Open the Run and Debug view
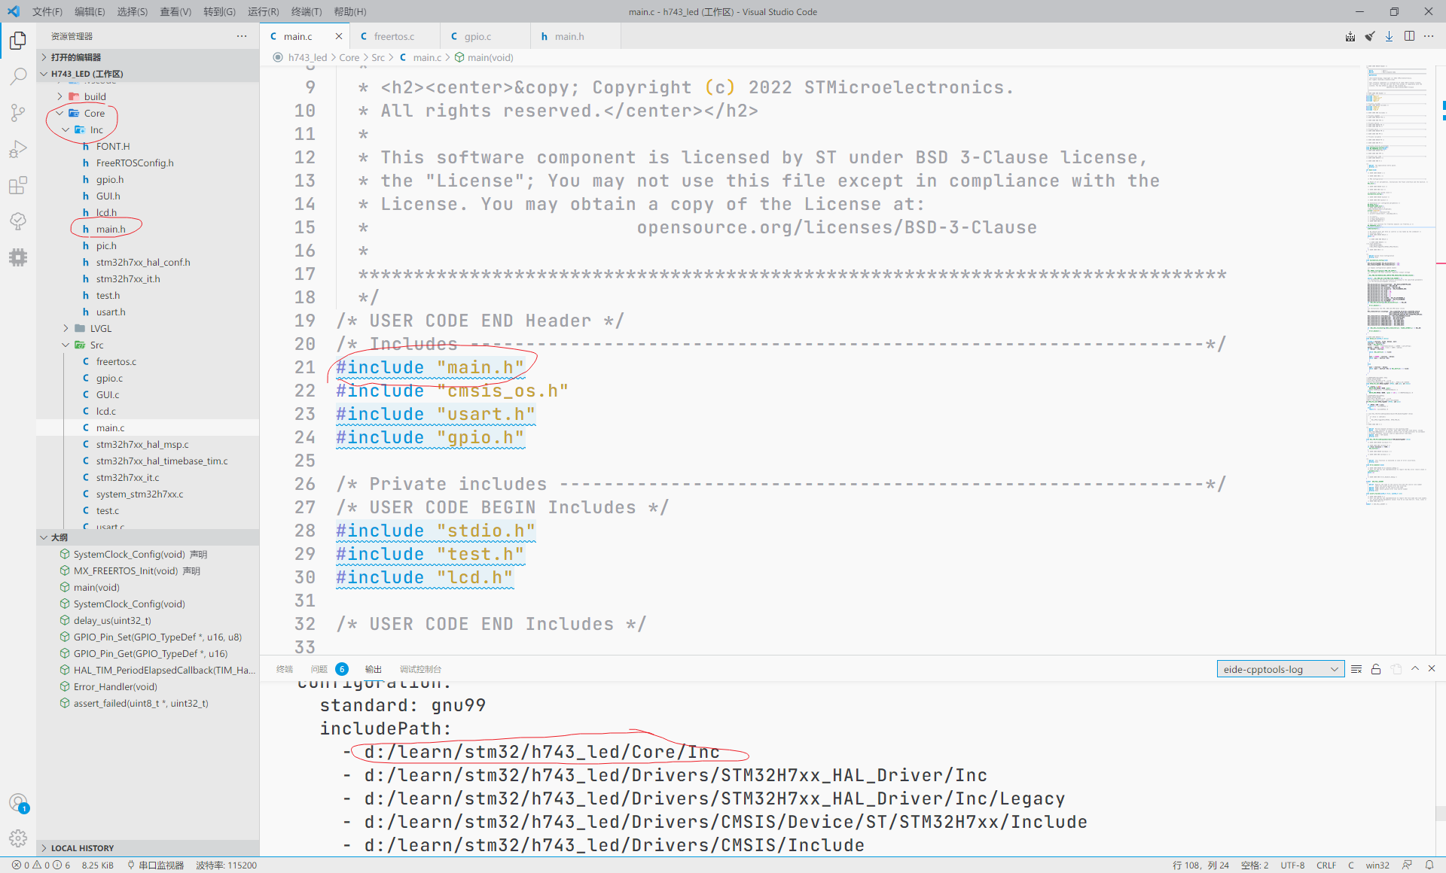 [18, 149]
